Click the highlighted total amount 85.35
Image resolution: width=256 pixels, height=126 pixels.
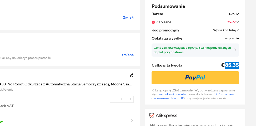pyautogui.click(x=232, y=65)
